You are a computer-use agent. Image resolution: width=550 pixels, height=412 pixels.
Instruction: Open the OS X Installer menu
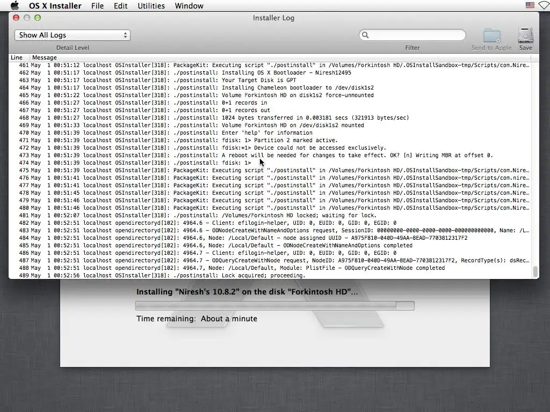click(x=55, y=5)
